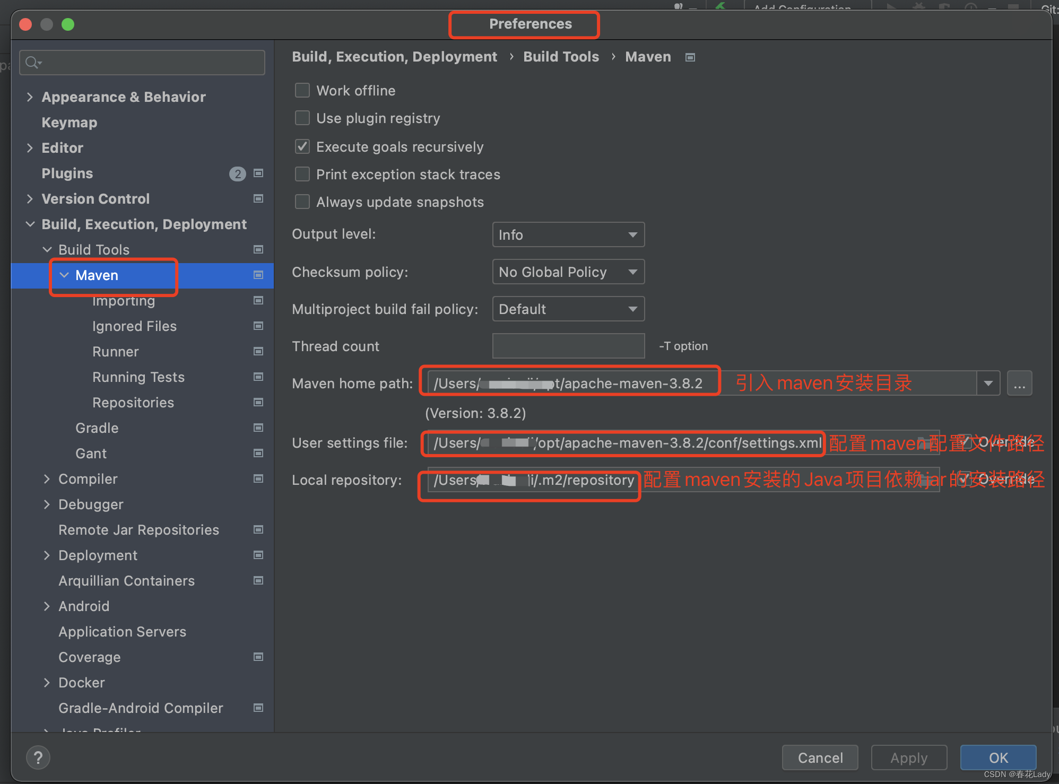Viewport: 1059px width, 784px height.
Task: Open Keymap settings page
Action: click(x=70, y=123)
